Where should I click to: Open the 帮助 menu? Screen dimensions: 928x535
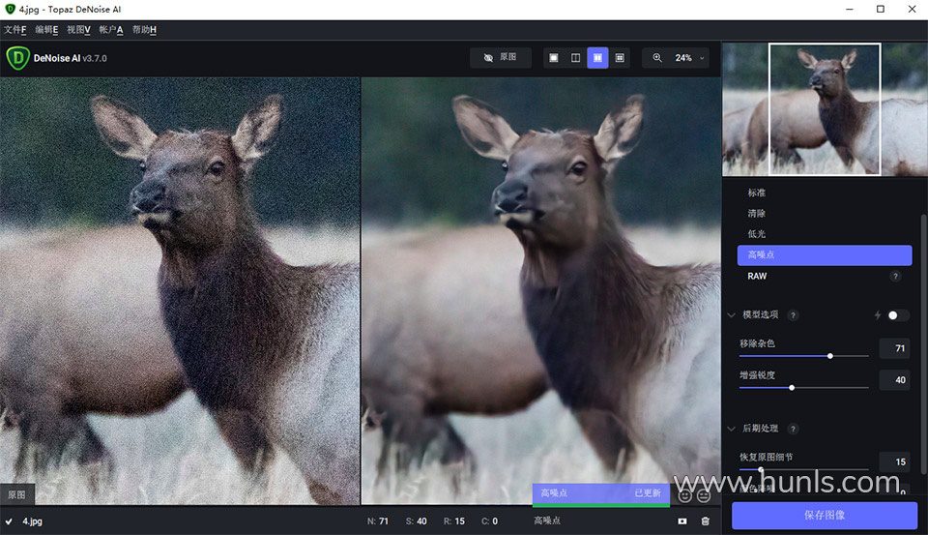(144, 30)
